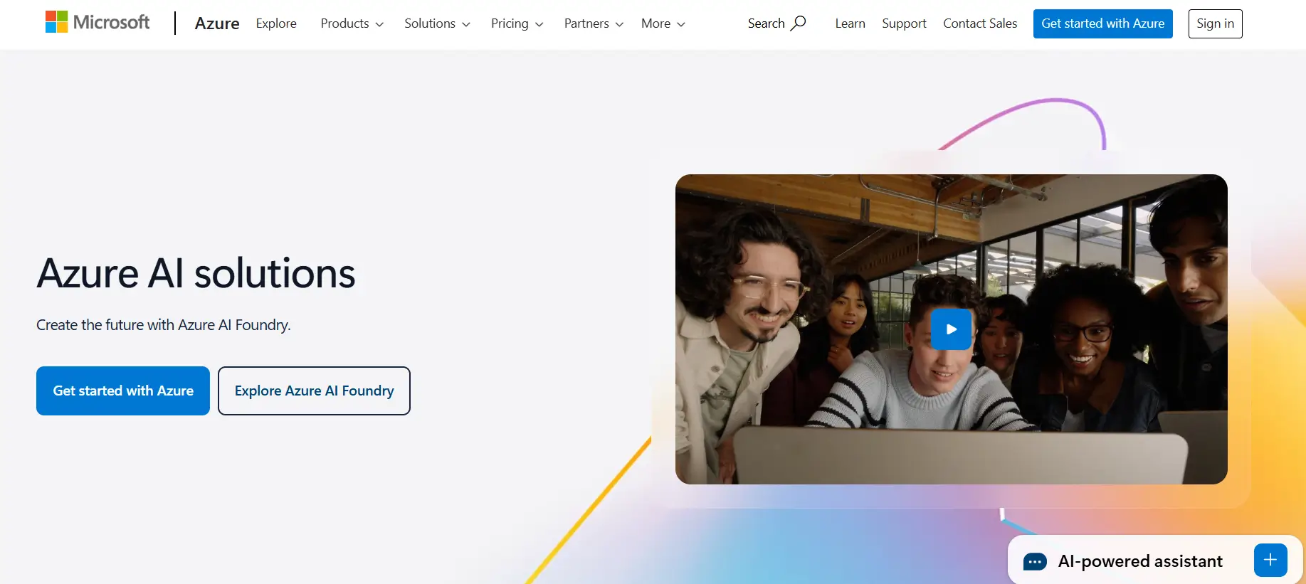Click hero Get started with Azure button
Viewport: 1306px width, 584px height.
(123, 391)
